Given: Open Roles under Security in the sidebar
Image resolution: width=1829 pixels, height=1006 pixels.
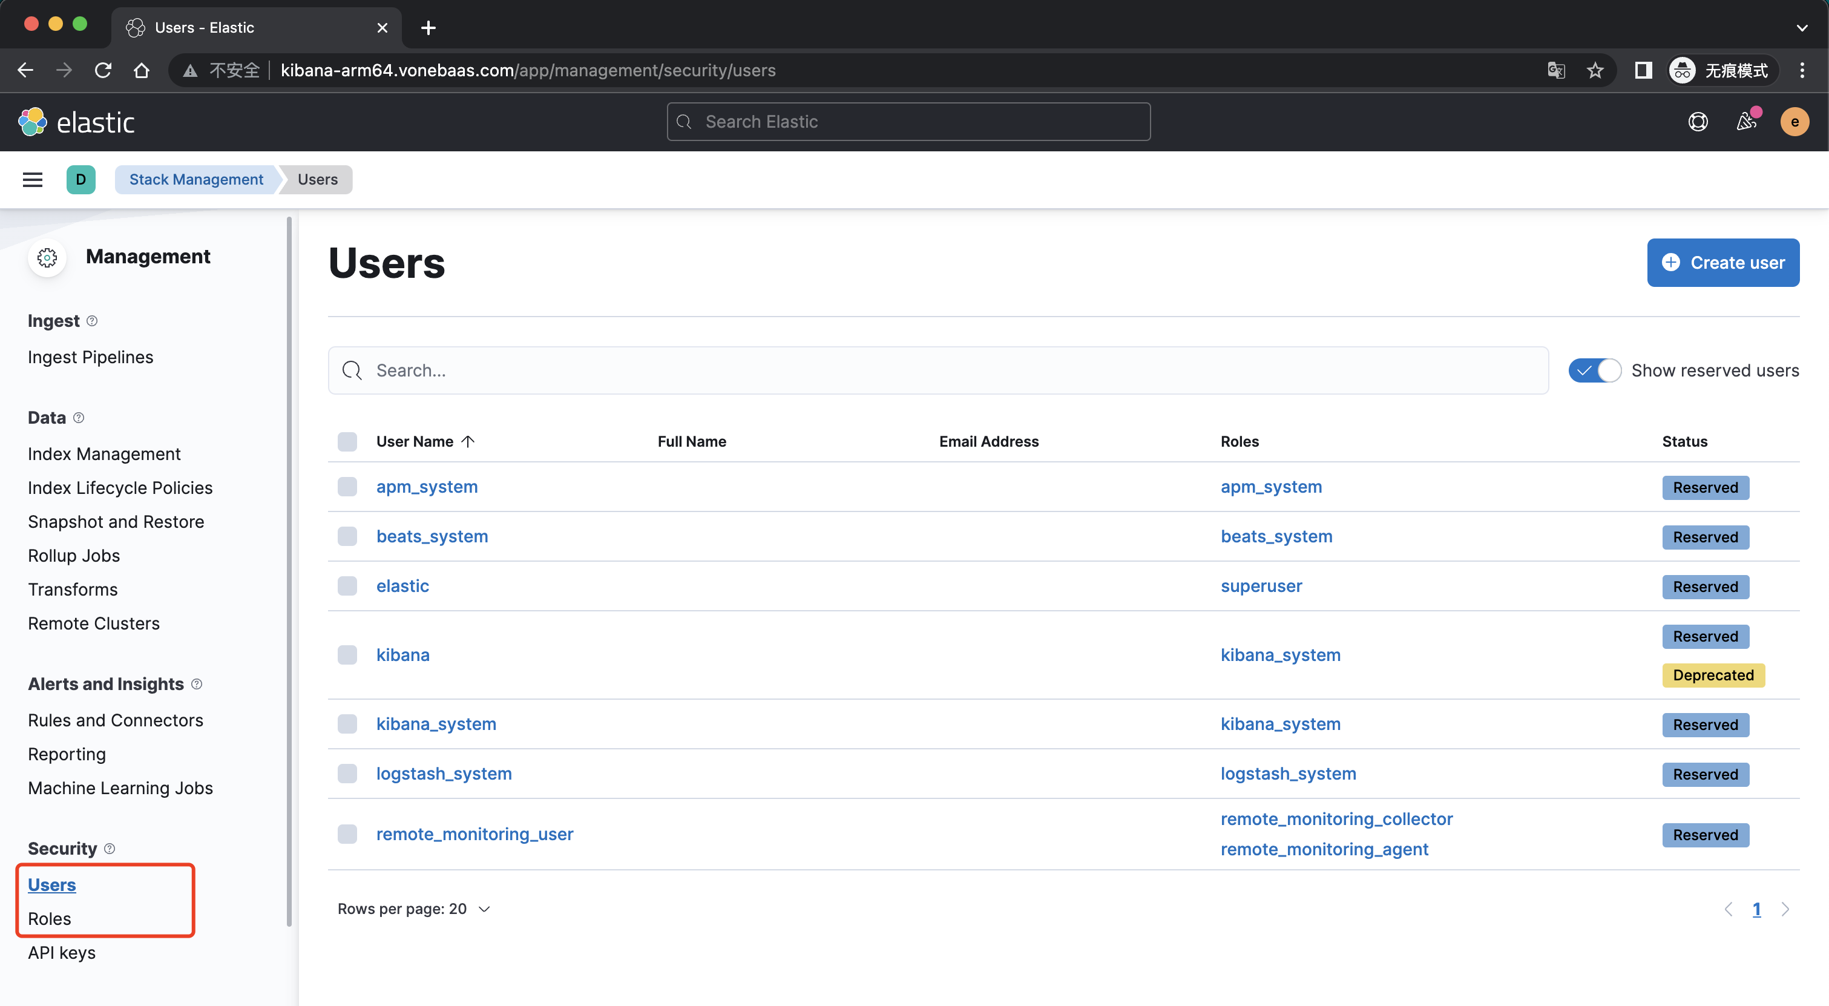Looking at the screenshot, I should pos(49,919).
